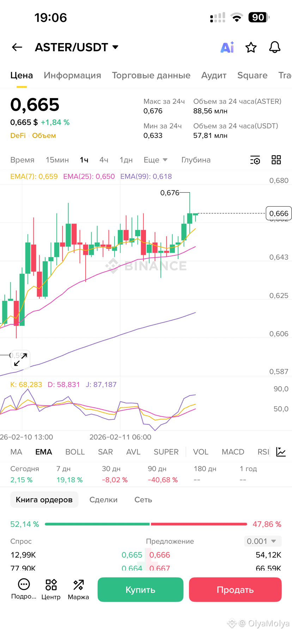Tap the back arrow icon
The image size is (292, 632).
pos(17,47)
